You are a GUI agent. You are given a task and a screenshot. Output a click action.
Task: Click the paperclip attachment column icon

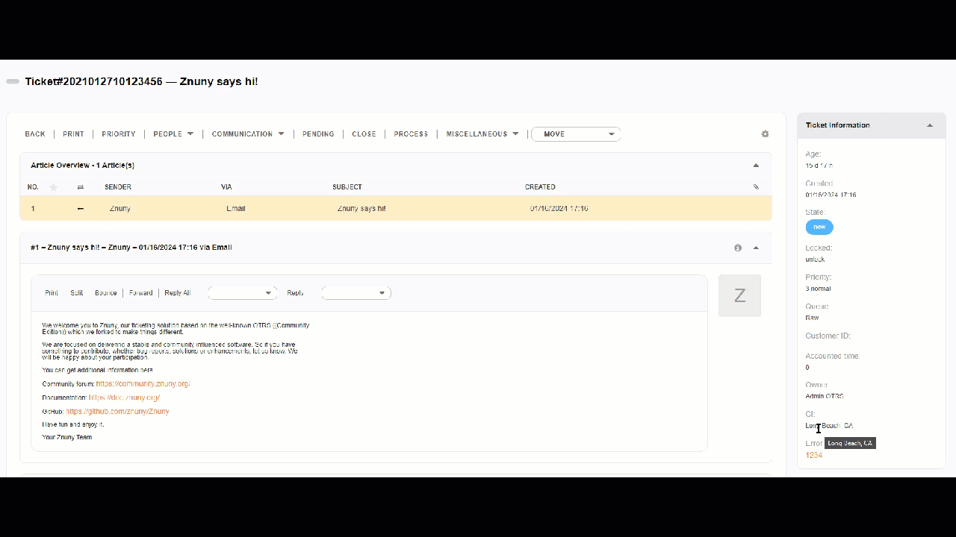coord(756,186)
